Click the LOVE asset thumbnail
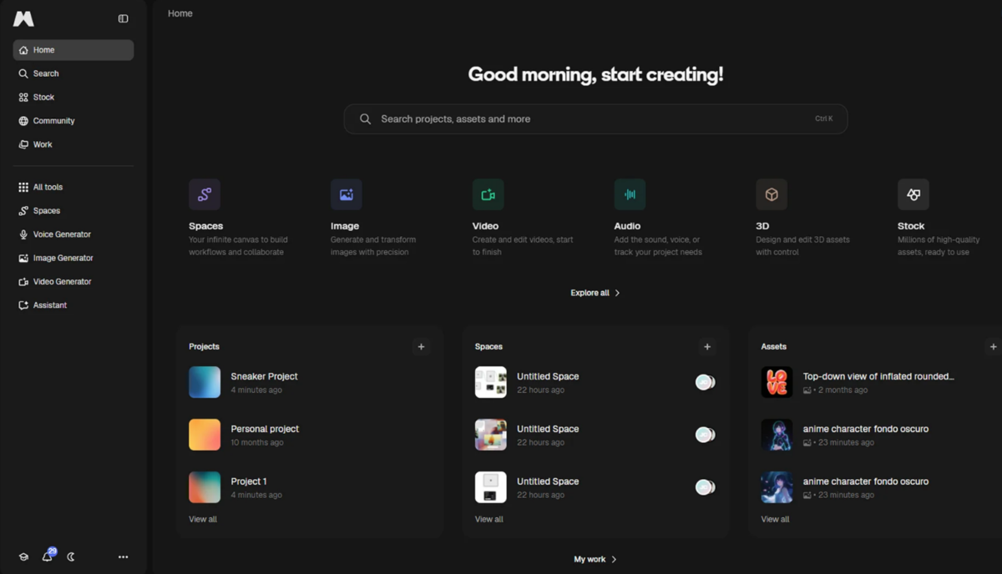 pos(777,382)
